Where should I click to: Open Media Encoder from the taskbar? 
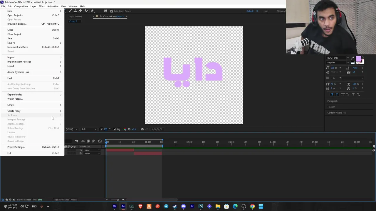[115, 206]
